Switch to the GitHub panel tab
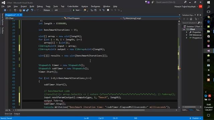Viewport: 214px width, 120px height. coord(185,110)
